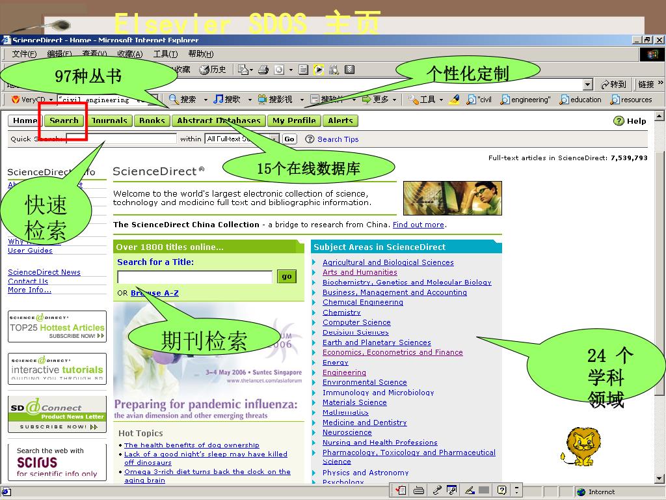Open the User Guides link
Screen dimensions: 666x500
30,251
